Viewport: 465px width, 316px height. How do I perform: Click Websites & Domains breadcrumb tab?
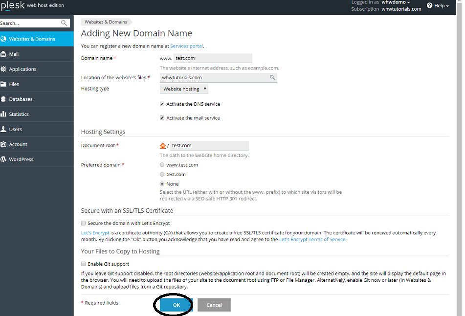(106, 22)
